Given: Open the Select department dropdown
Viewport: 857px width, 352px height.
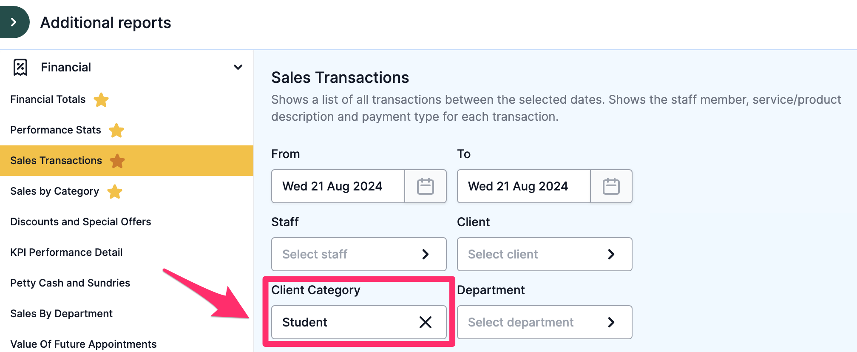Looking at the screenshot, I should pyautogui.click(x=545, y=322).
